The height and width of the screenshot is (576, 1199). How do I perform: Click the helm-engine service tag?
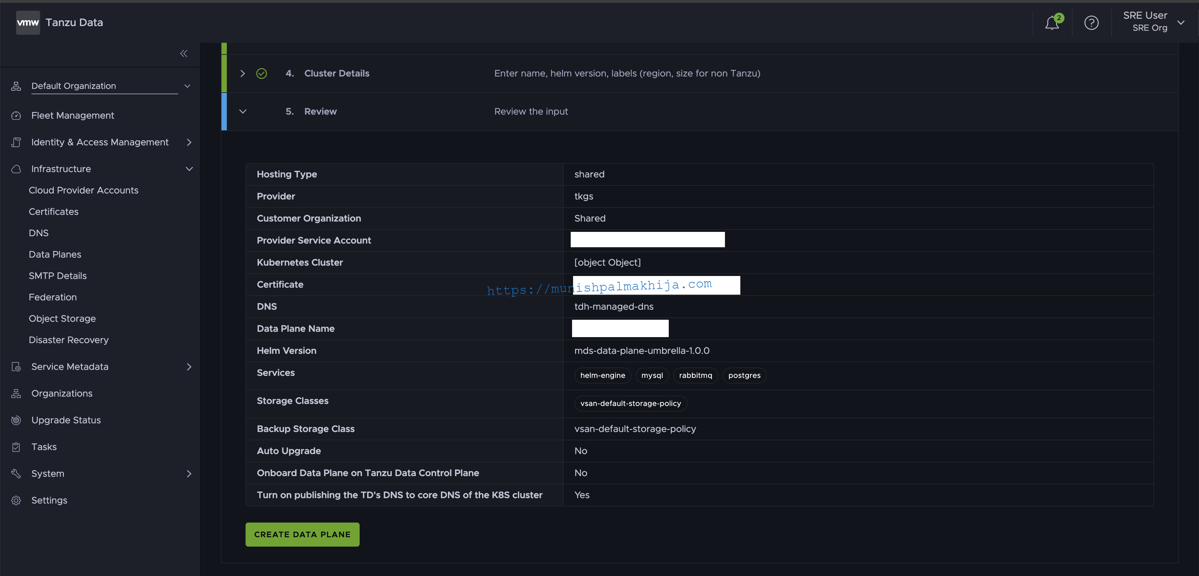click(603, 376)
